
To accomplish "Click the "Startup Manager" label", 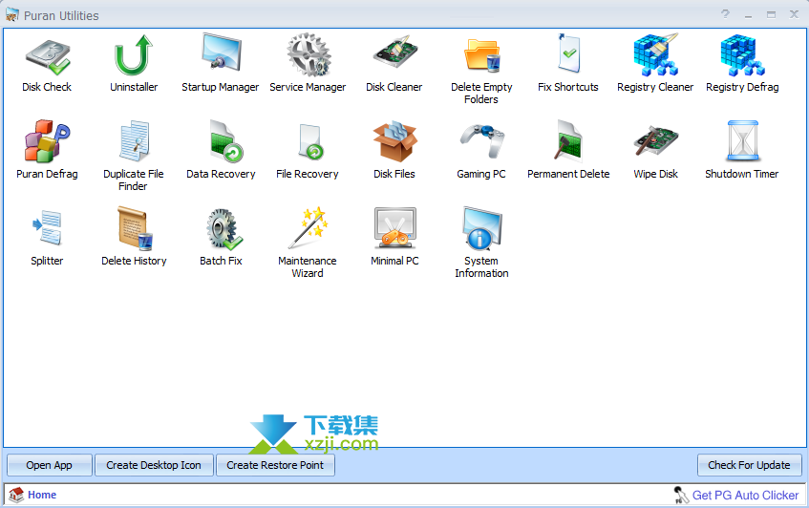I will click(221, 87).
